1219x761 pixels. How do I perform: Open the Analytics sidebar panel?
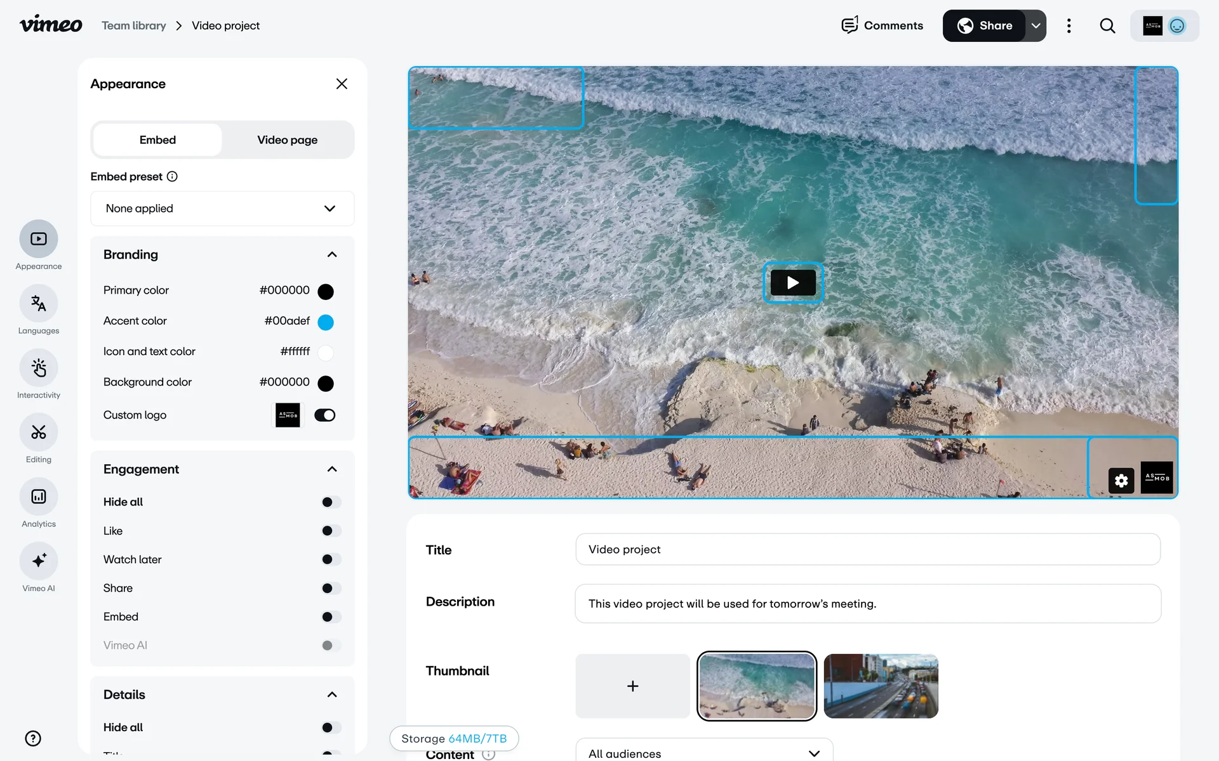pos(39,497)
